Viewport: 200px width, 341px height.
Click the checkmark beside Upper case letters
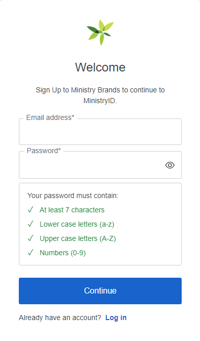tap(31, 238)
